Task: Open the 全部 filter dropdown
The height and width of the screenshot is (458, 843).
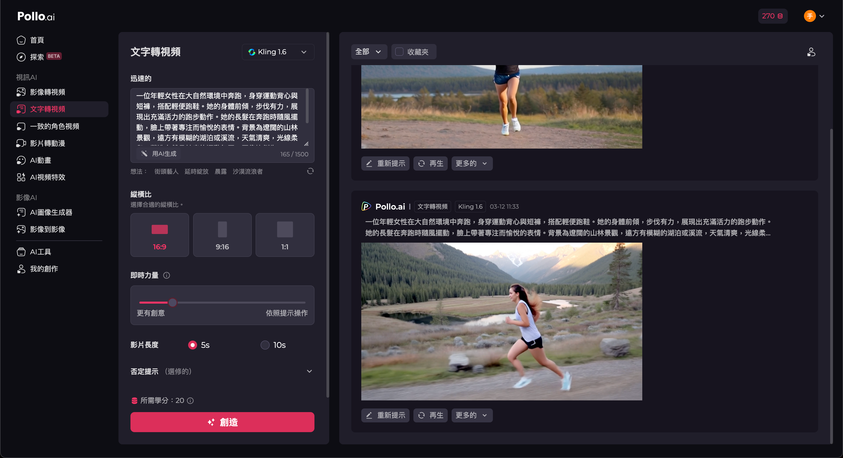Action: tap(369, 51)
